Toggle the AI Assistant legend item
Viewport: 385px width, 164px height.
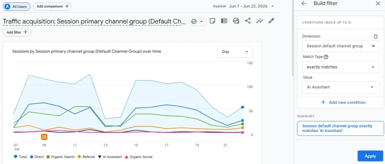(x=110, y=157)
